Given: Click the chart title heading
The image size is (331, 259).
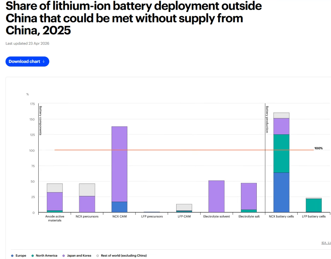Looking at the screenshot, I should coord(134,18).
